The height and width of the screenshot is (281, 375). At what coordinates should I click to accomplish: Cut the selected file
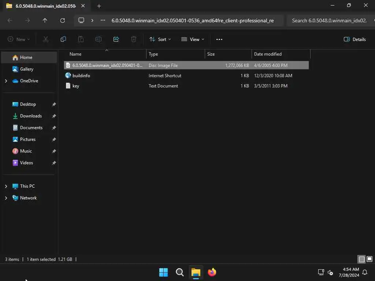(46, 39)
